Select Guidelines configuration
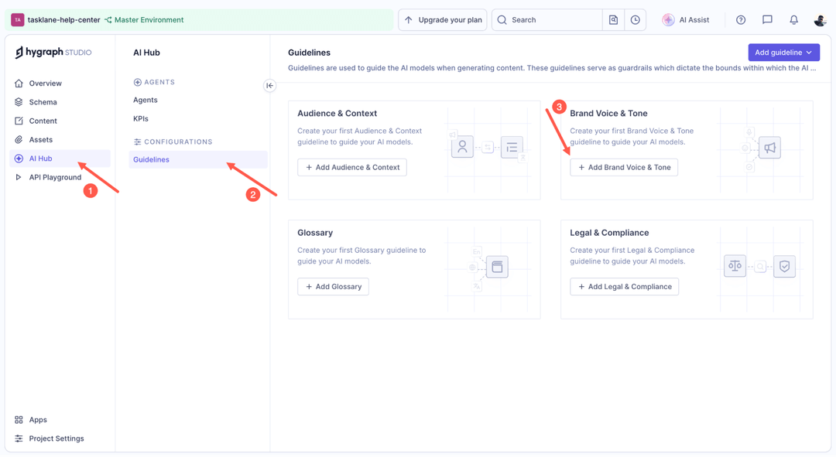 click(x=198, y=159)
